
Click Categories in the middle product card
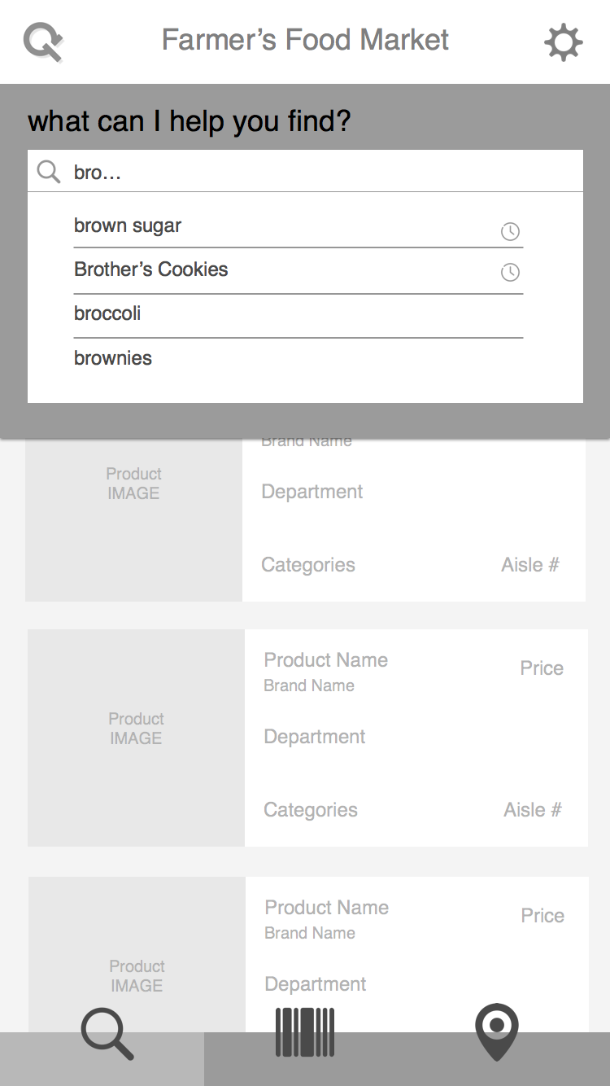(x=311, y=810)
